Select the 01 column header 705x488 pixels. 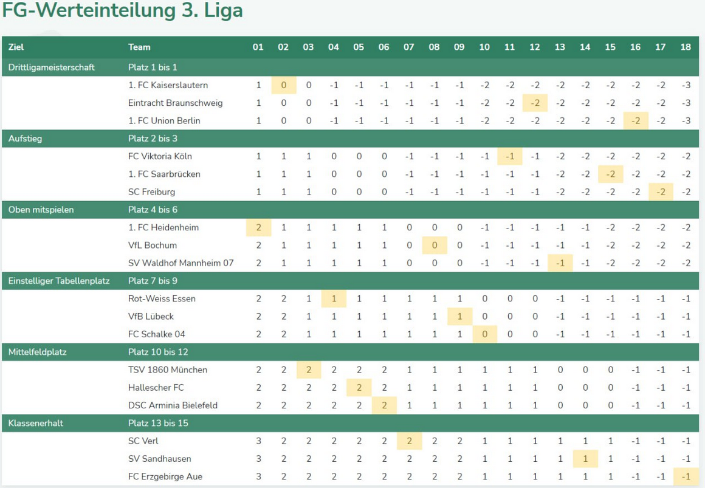(258, 47)
